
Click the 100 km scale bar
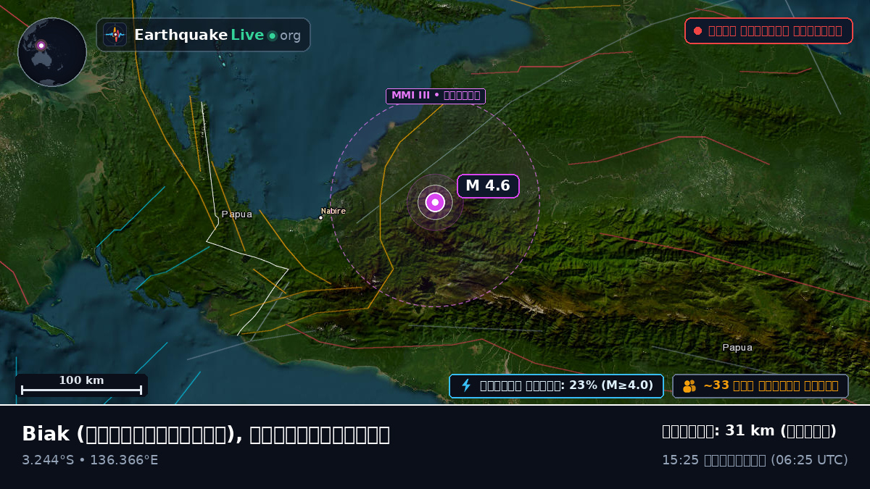(x=81, y=385)
